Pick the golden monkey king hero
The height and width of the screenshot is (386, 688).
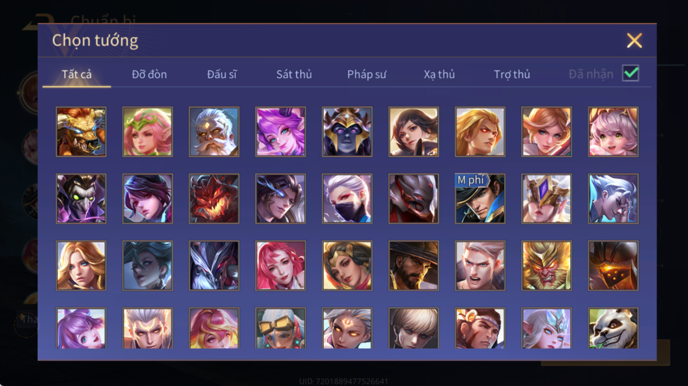click(x=547, y=266)
